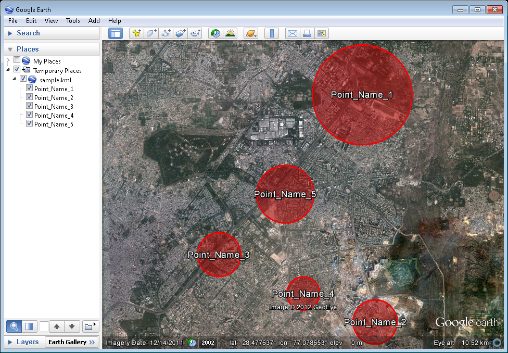Select Point_Name_1 in the Places tree
508x353 pixels.
(54, 89)
